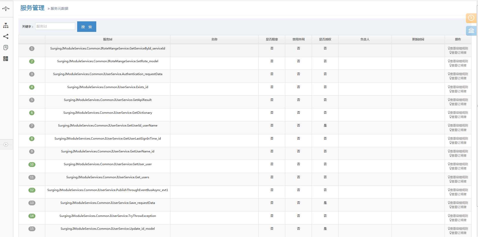Click the green number 2 row badge

pyautogui.click(x=32, y=61)
